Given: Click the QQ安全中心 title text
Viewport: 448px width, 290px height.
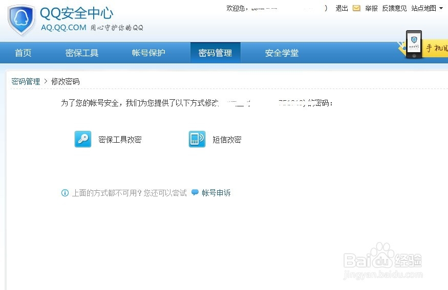Looking at the screenshot, I should point(77,13).
